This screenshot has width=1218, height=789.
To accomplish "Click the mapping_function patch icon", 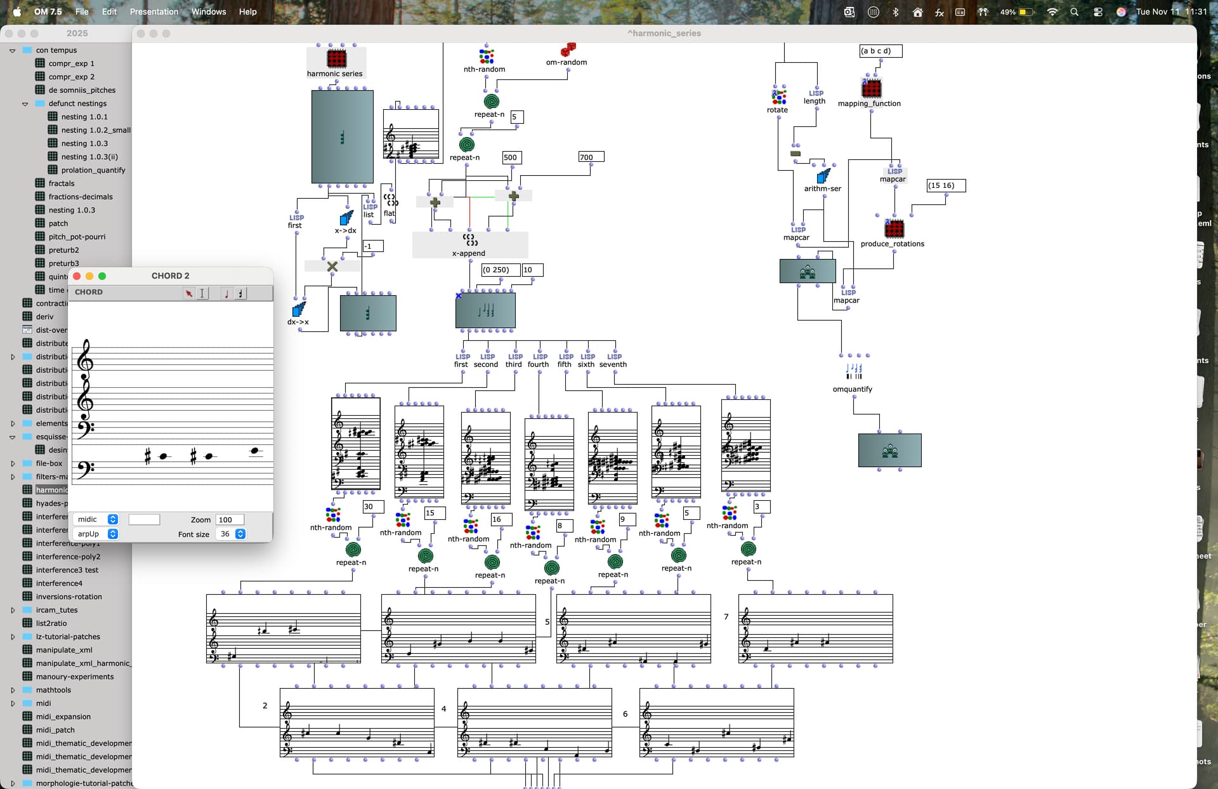I will [872, 88].
